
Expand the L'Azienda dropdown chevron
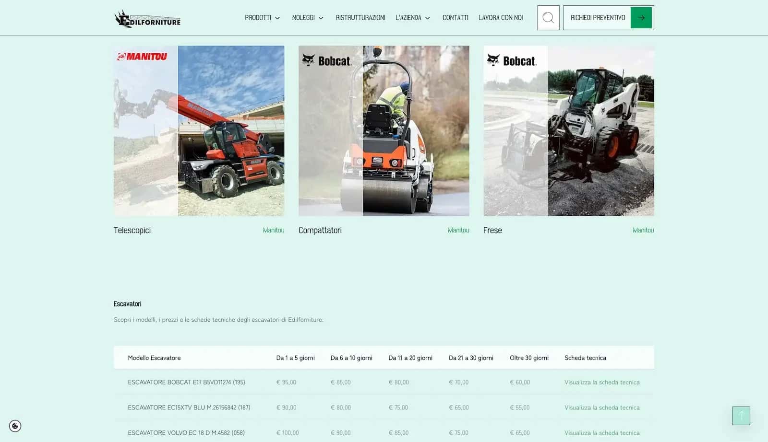[x=428, y=18]
